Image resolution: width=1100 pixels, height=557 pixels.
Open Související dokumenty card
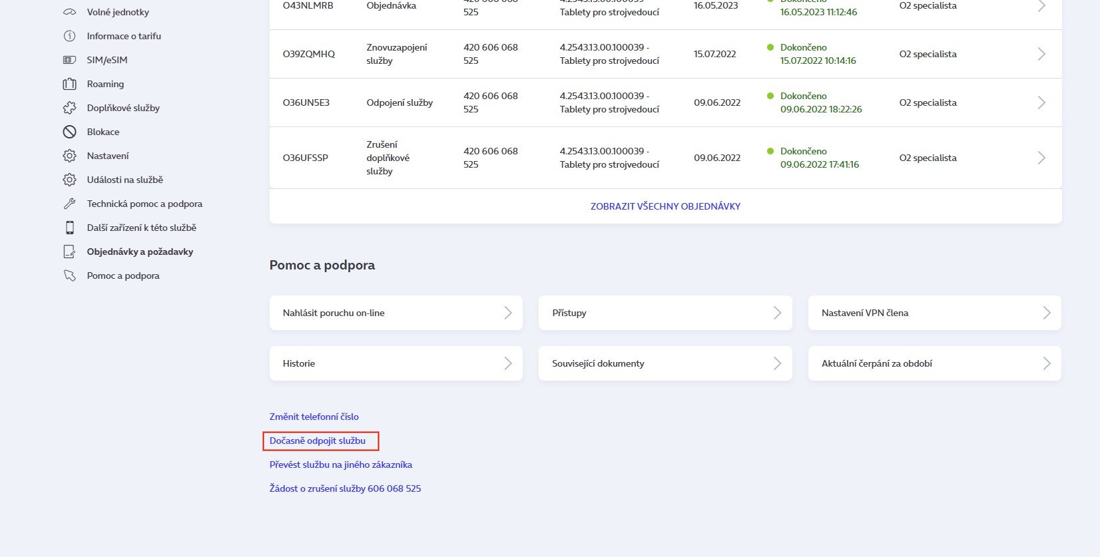pos(665,363)
